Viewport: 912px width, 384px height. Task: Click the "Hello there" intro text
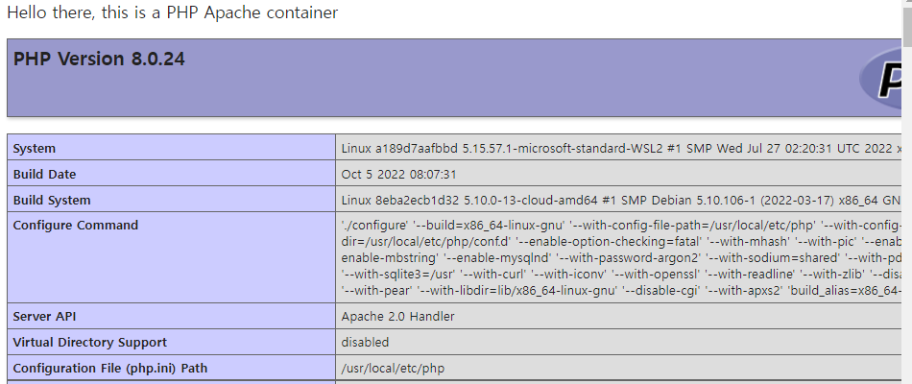(x=172, y=13)
